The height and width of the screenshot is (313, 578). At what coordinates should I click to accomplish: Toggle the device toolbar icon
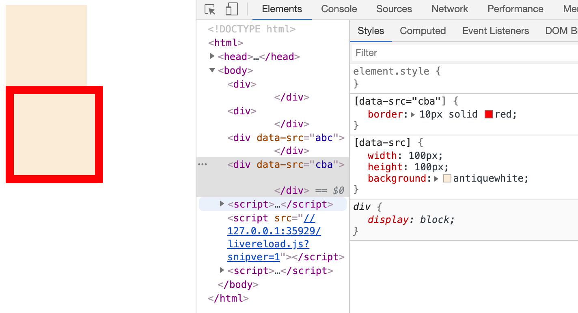coord(231,9)
